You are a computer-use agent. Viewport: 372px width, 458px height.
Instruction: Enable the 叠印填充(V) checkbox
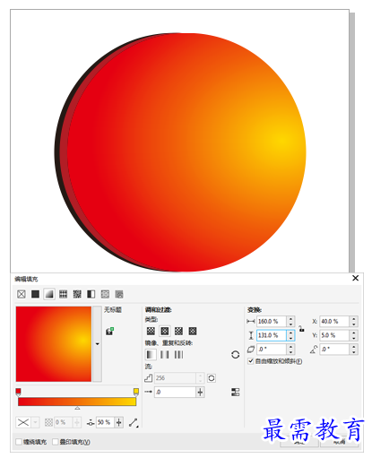point(56,442)
